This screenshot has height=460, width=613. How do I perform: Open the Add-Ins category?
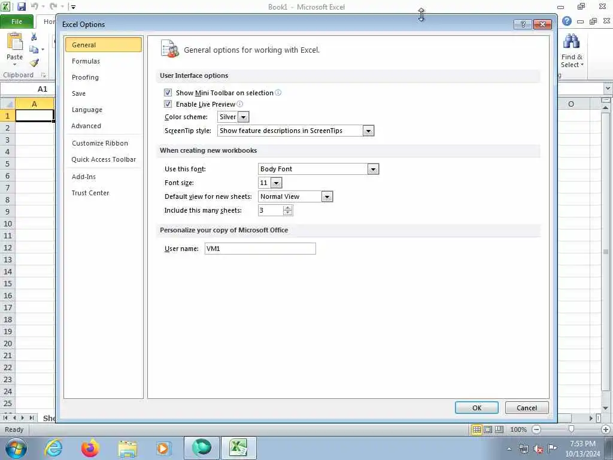tap(103, 177)
